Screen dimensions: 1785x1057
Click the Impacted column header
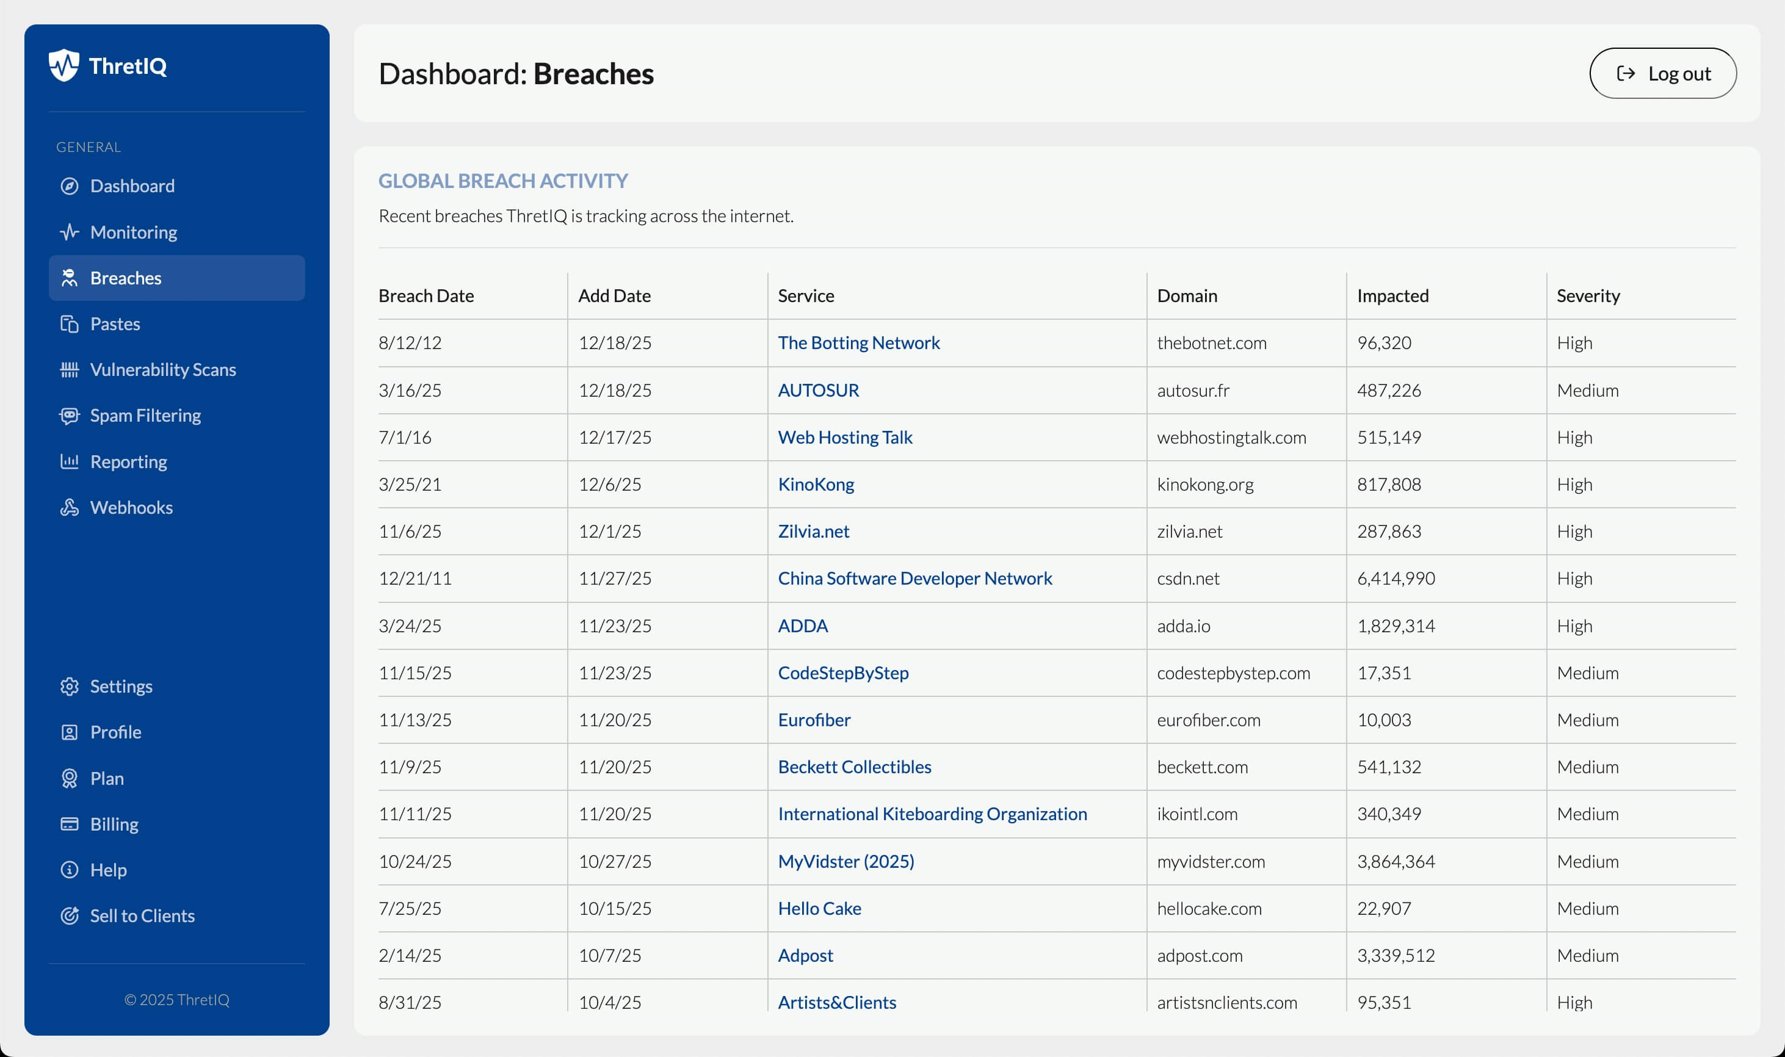1392,295
